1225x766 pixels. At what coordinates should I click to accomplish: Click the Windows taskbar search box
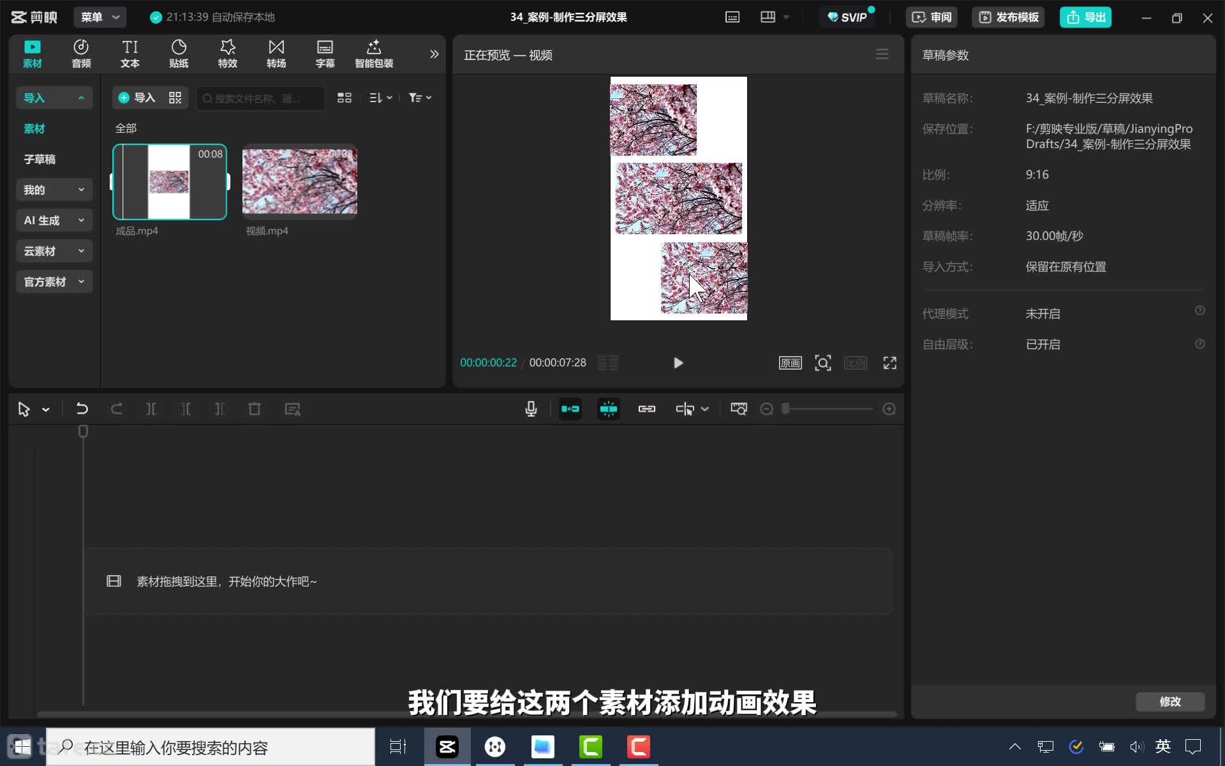[211, 747]
